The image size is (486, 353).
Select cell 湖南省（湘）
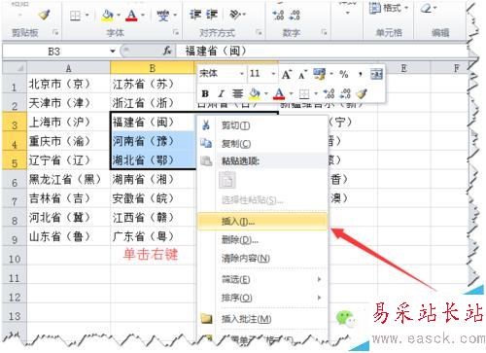[x=153, y=179]
